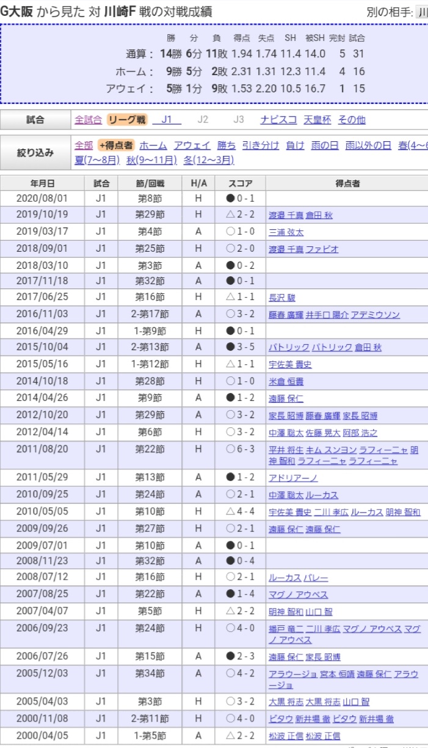The image size is (428, 748).
Task: Open scorer 宮本 恒靖 link
Action: (x=337, y=674)
